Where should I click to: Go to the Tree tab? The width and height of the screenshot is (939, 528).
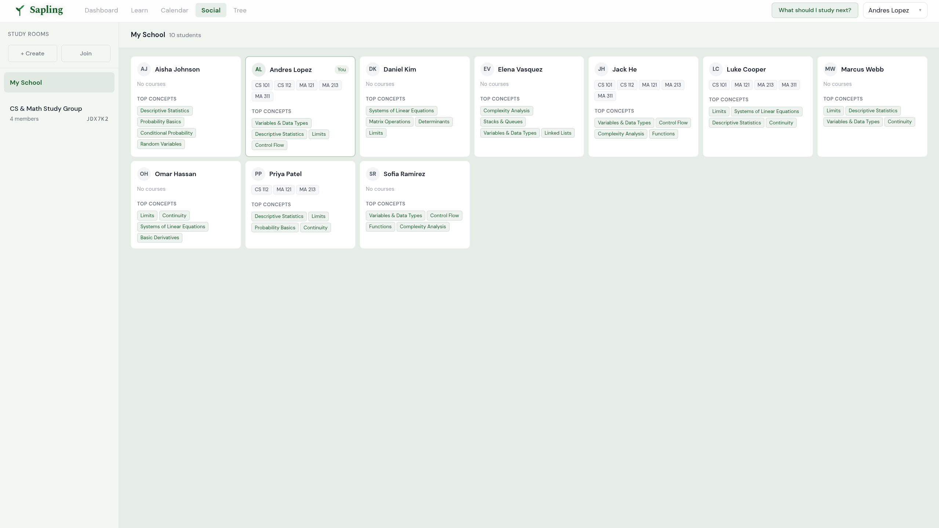click(x=240, y=10)
